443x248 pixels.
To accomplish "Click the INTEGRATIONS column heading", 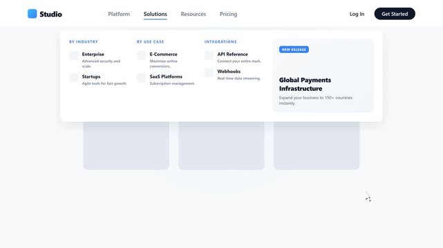I will (220, 41).
